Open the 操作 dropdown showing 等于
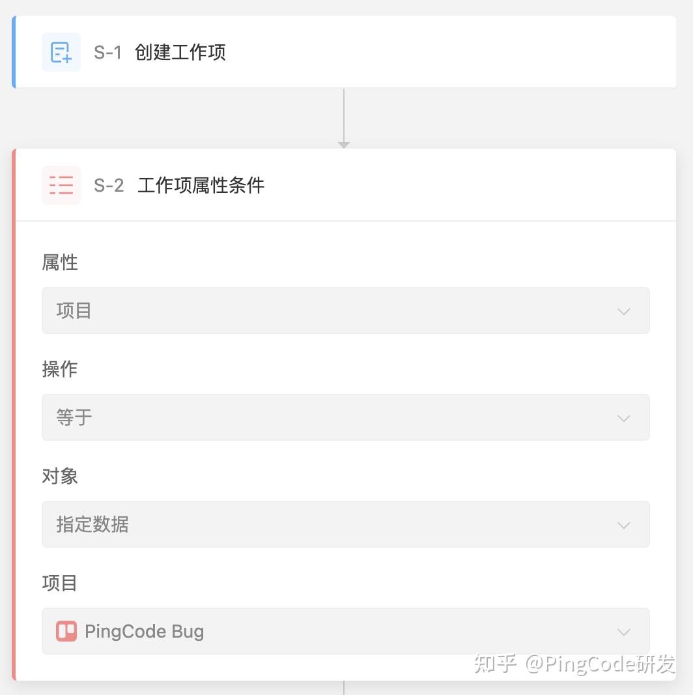This screenshot has width=693, height=695. 345,418
